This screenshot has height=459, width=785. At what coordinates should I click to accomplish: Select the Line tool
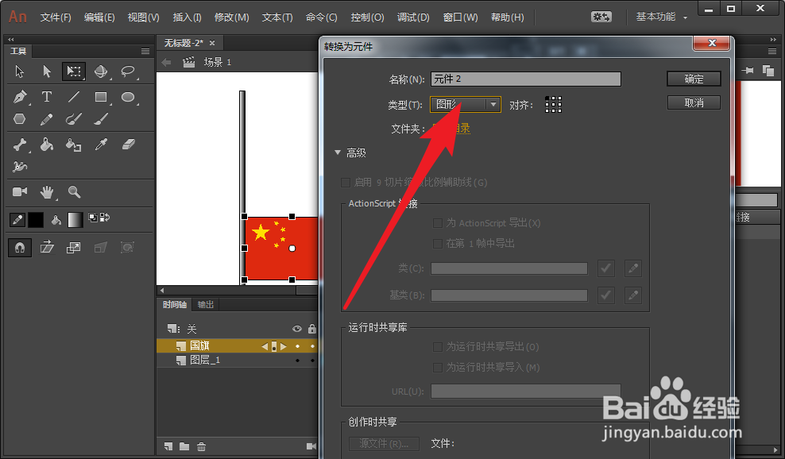coord(74,96)
